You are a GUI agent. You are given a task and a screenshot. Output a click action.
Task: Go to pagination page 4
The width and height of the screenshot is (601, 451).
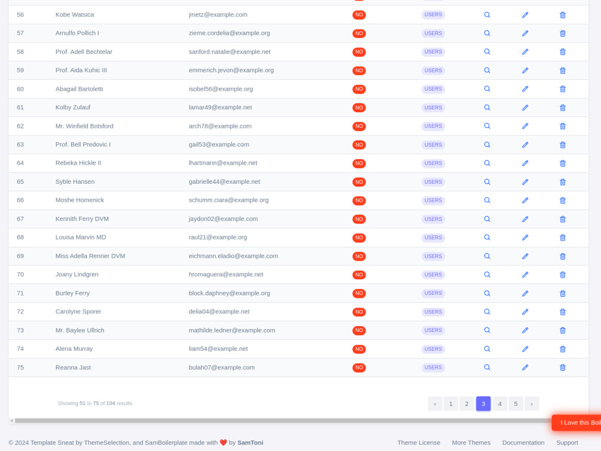[500, 404]
